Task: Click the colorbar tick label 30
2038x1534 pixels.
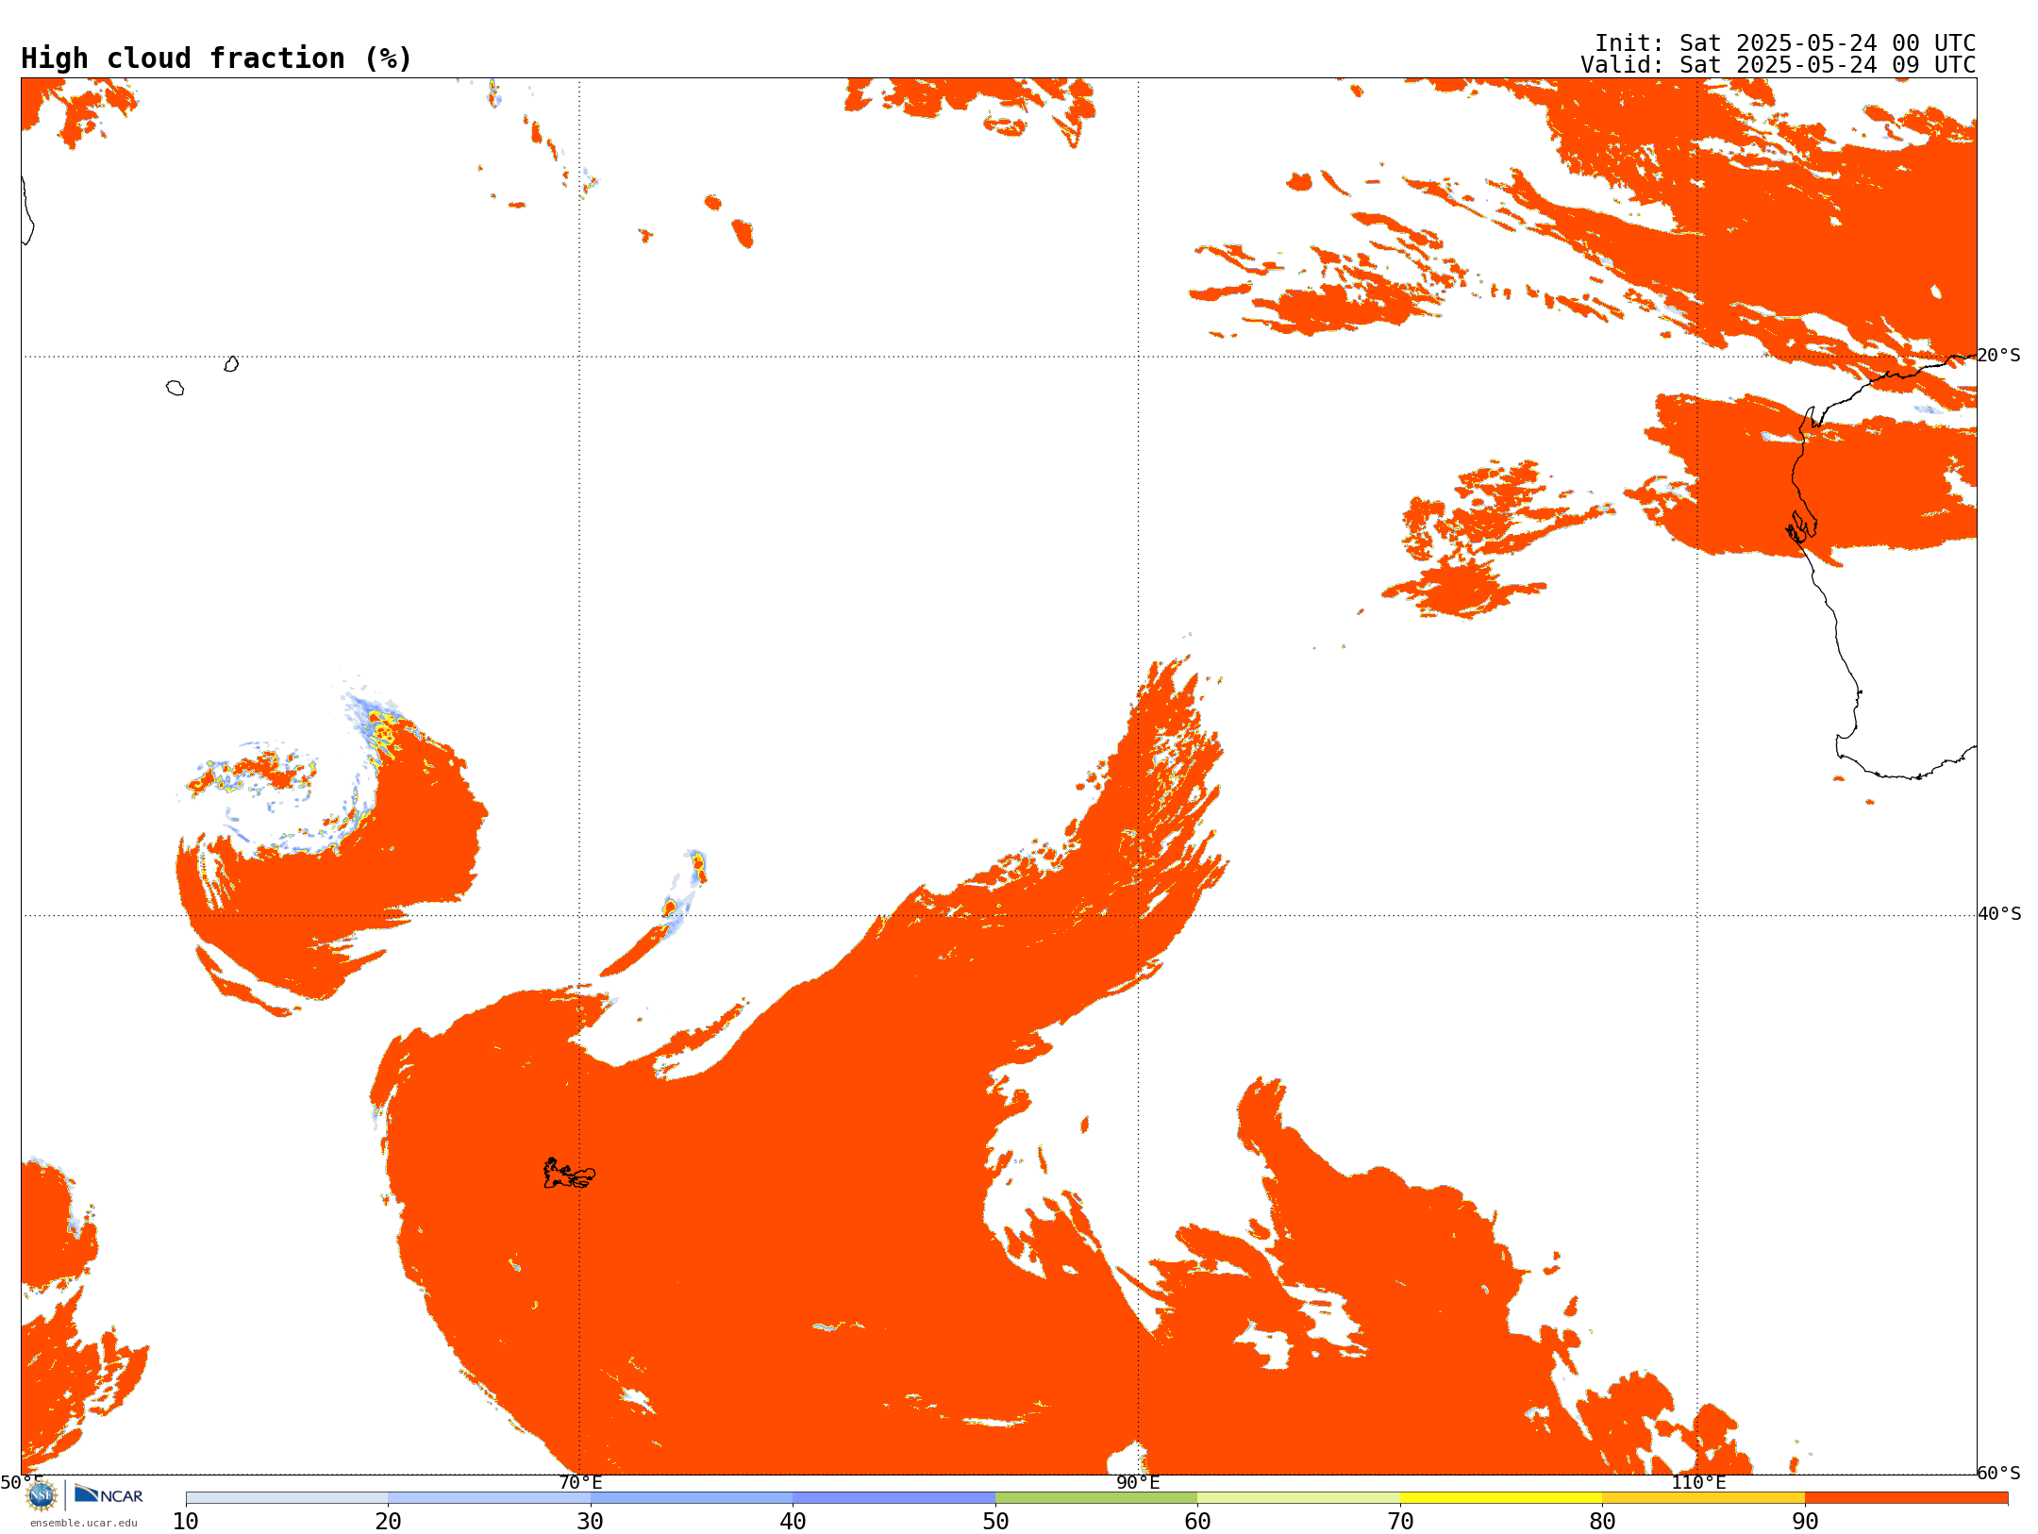Action: point(591,1521)
